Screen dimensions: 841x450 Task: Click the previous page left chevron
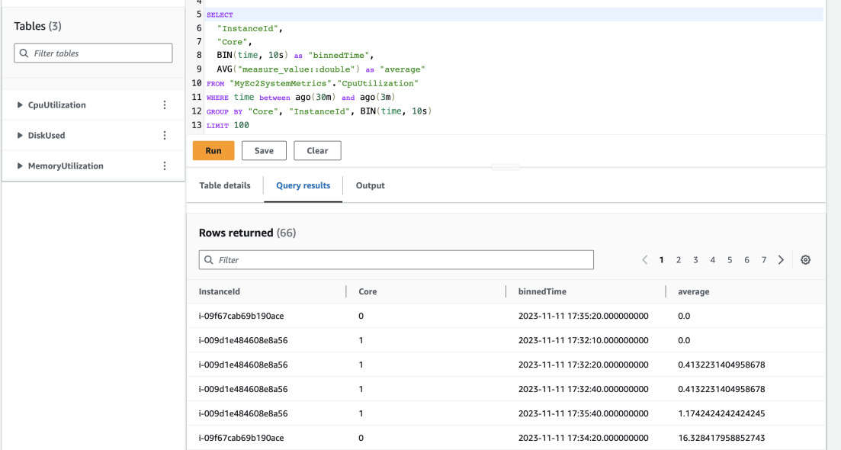click(x=645, y=259)
